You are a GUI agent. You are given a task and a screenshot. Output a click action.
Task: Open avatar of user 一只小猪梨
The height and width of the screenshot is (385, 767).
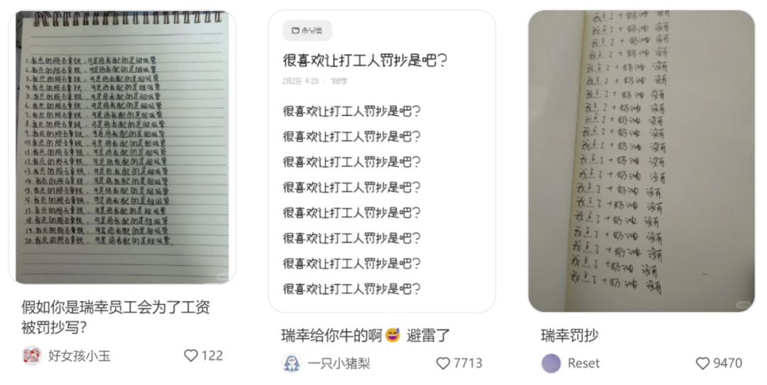(x=292, y=364)
